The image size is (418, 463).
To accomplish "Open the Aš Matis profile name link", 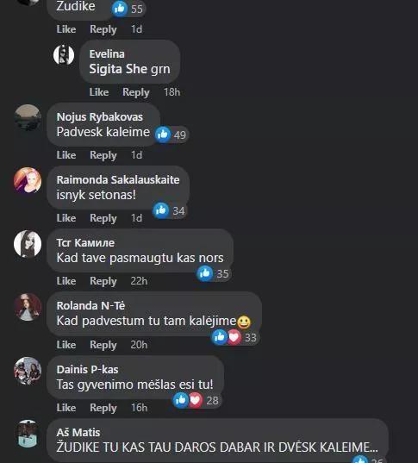I will coord(78,433).
